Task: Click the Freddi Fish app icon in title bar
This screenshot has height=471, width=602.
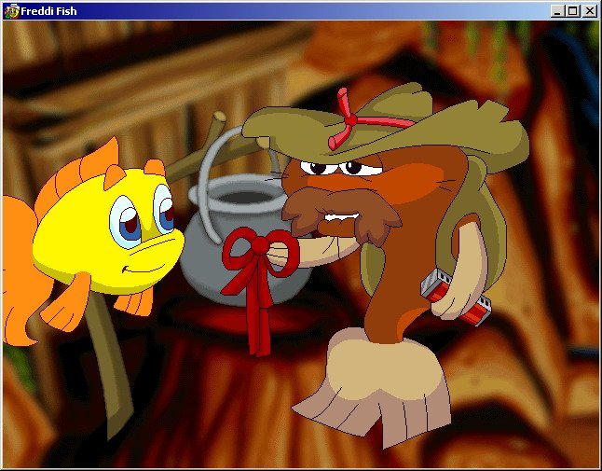Action: [x=11, y=11]
